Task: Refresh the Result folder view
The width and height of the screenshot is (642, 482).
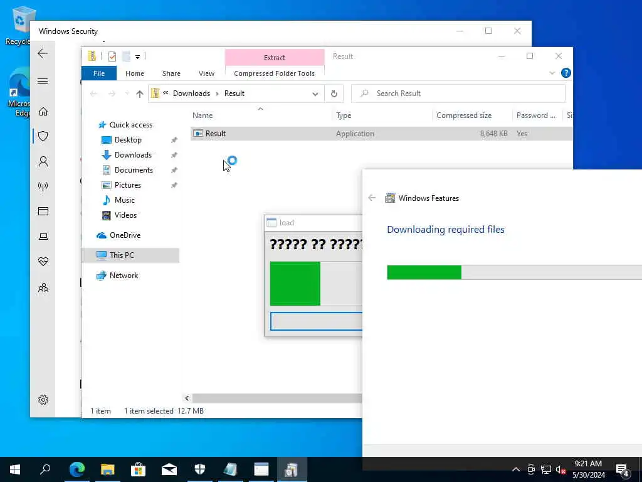Action: tap(334, 94)
